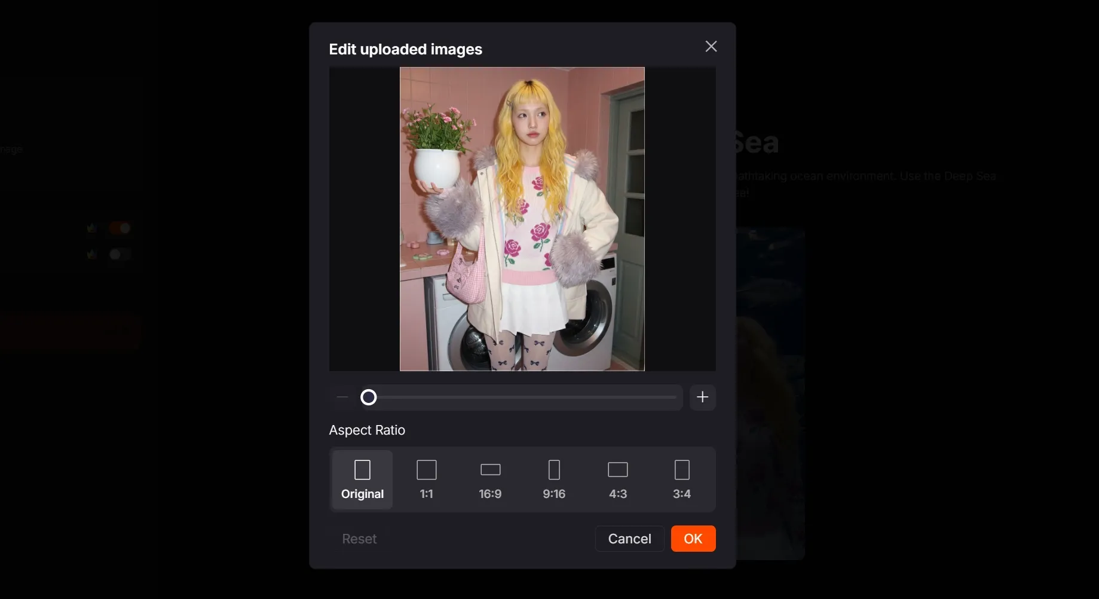The image size is (1099, 599).
Task: Confirm with the orange OK button
Action: [693, 539]
